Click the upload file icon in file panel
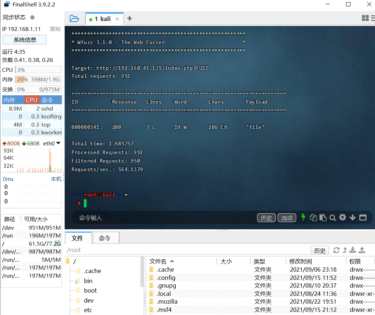Viewport: 375px width, 315px height. (x=363, y=250)
